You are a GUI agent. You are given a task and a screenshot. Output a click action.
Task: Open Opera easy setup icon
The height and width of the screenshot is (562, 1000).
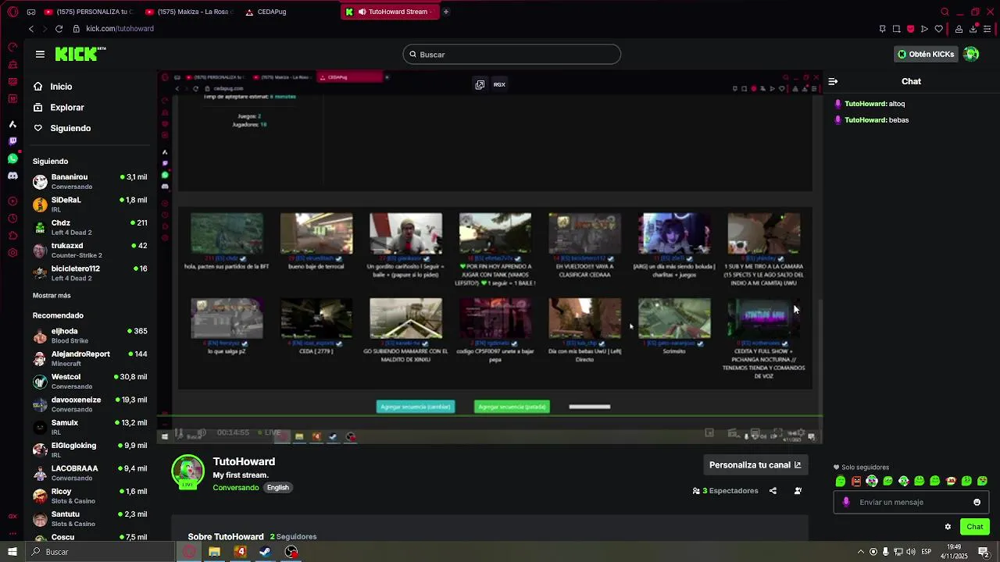[x=987, y=29]
